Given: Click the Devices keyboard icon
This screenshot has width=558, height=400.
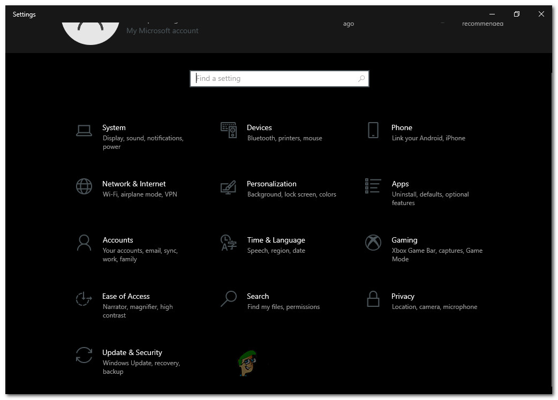Looking at the screenshot, I should [228, 130].
